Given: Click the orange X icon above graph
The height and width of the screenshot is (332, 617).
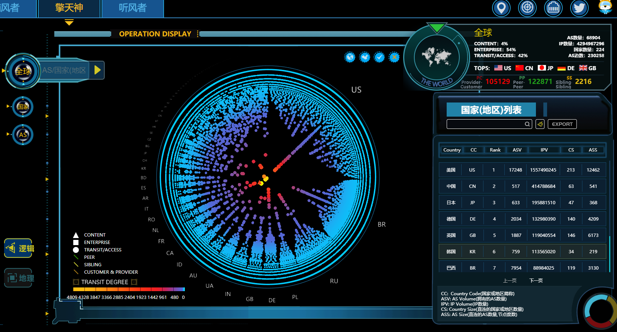Looking at the screenshot, I should coord(394,57).
